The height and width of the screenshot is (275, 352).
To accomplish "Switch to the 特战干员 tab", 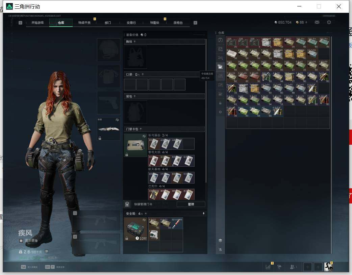I will point(84,23).
